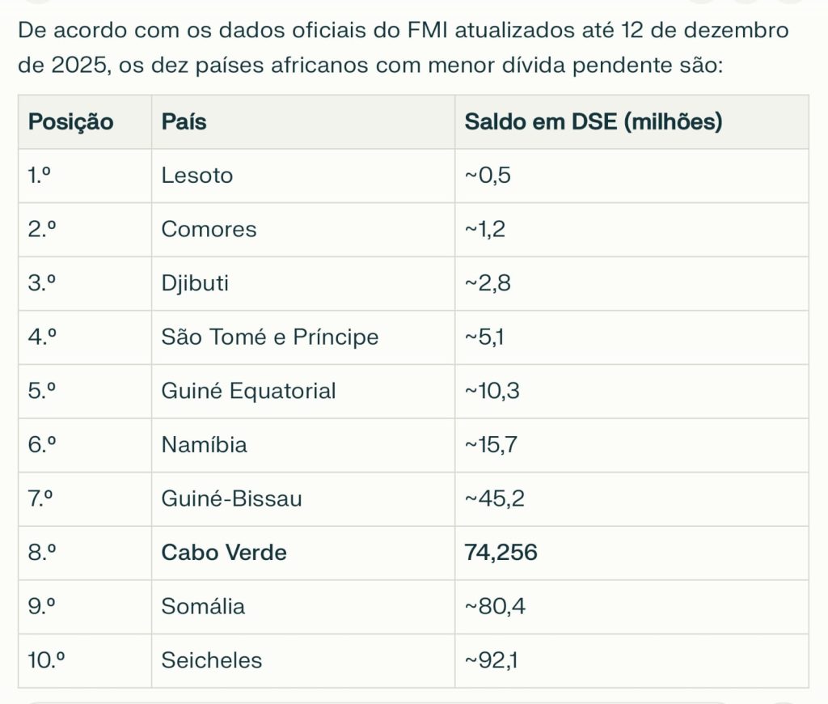Click the Guiné-Bissau table cell
Viewport: 828px width, 704px height.
tap(231, 498)
